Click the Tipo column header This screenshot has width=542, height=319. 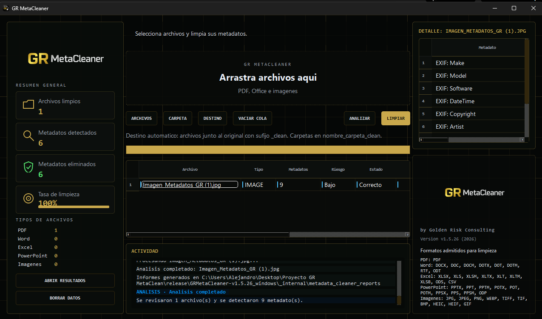point(258,169)
